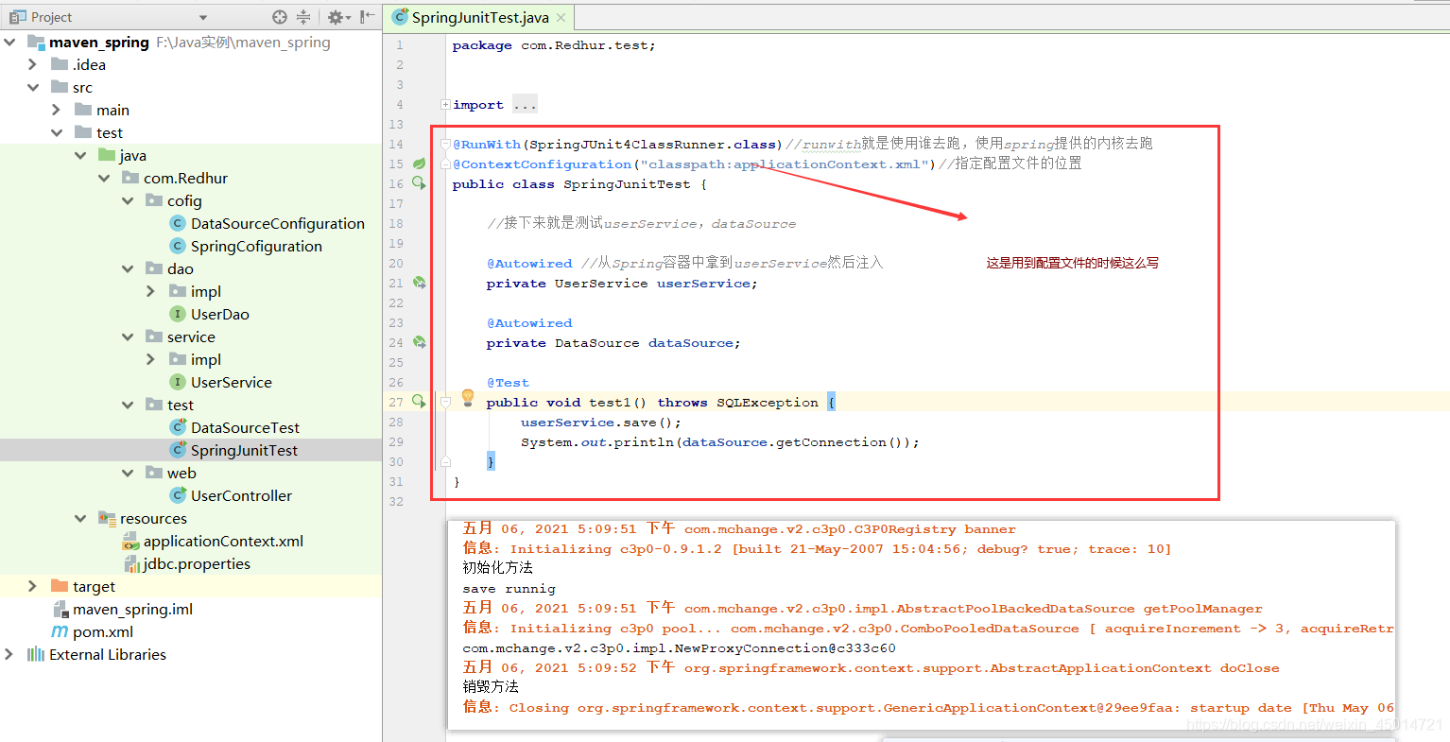Open jdbc.properties file
This screenshot has width=1450, height=742.
(197, 563)
